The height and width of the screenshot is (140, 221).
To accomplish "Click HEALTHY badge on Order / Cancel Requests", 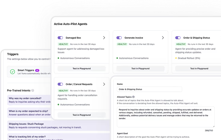I will tap(63, 91).
